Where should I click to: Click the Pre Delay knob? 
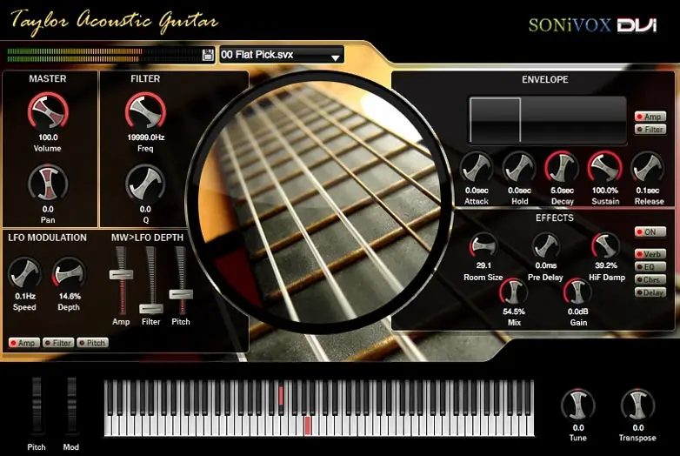coord(545,246)
